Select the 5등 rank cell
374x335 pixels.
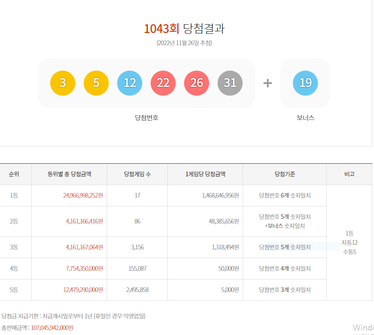pyautogui.click(x=14, y=290)
